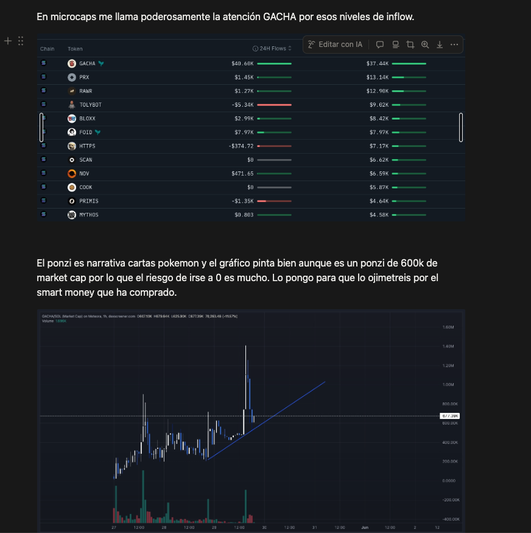Click the 24H Flows sort arrows
The width and height of the screenshot is (531, 533).
click(x=290, y=49)
